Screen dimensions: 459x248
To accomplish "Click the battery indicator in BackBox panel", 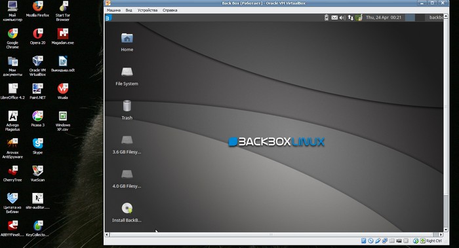I will coord(327,18).
